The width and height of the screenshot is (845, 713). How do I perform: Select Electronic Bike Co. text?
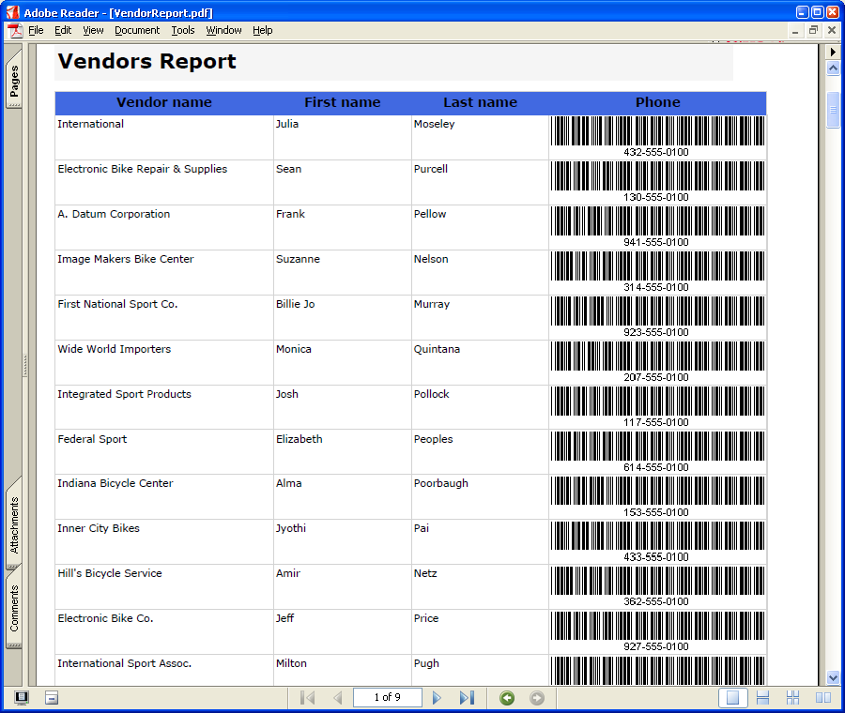click(x=105, y=618)
